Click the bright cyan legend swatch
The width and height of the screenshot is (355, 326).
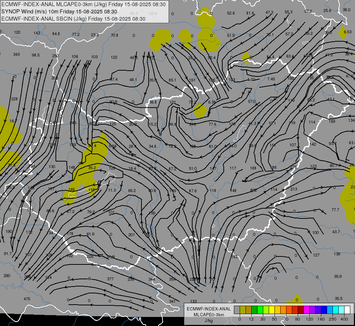click(335, 310)
